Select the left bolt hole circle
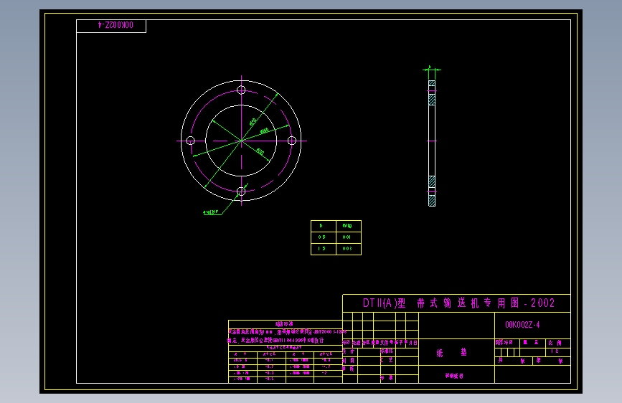 pyautogui.click(x=190, y=141)
